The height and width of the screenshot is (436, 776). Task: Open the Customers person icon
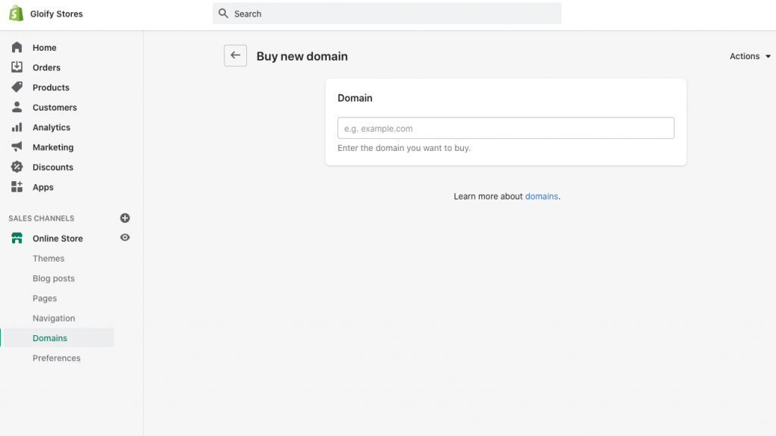[x=17, y=107]
